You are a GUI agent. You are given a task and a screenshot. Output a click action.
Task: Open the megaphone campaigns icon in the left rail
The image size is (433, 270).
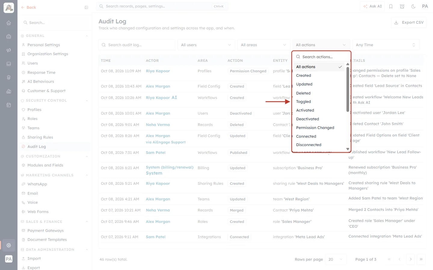coord(9,50)
